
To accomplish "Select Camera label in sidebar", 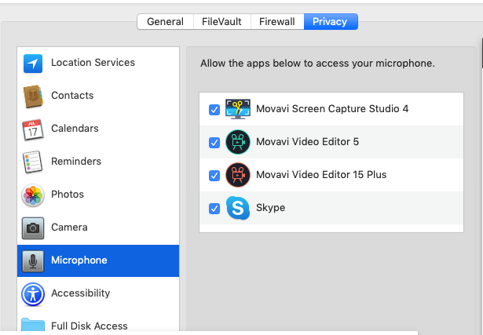I will (x=69, y=227).
